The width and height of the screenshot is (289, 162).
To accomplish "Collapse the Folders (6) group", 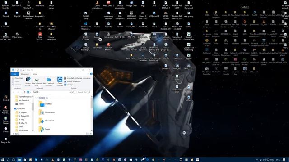I will [36, 98].
